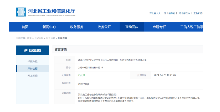
Task: Click the 内容已隐藏 message content text
Action: pyautogui.click(x=84, y=84)
